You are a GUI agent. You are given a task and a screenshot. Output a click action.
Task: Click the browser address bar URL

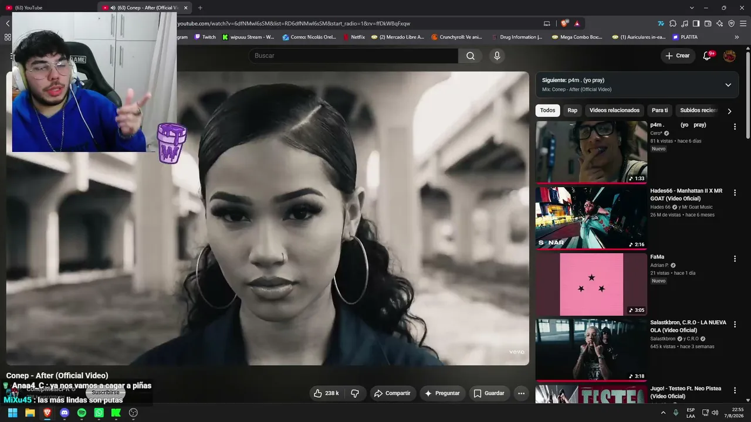(293, 23)
